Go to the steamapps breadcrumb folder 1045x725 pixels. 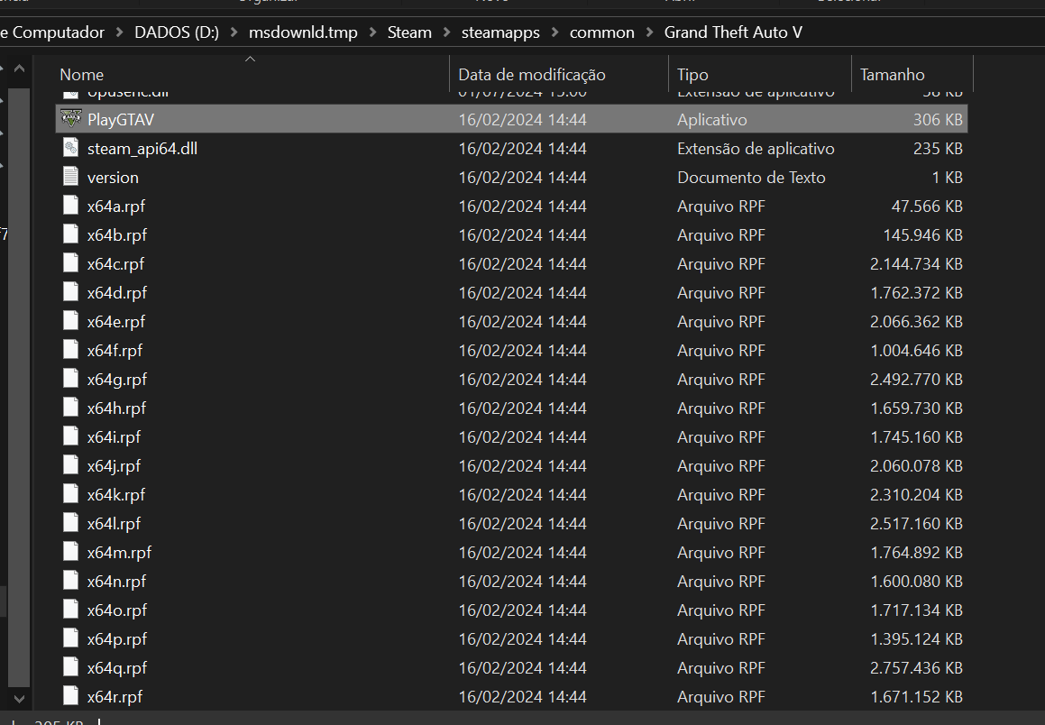(500, 32)
